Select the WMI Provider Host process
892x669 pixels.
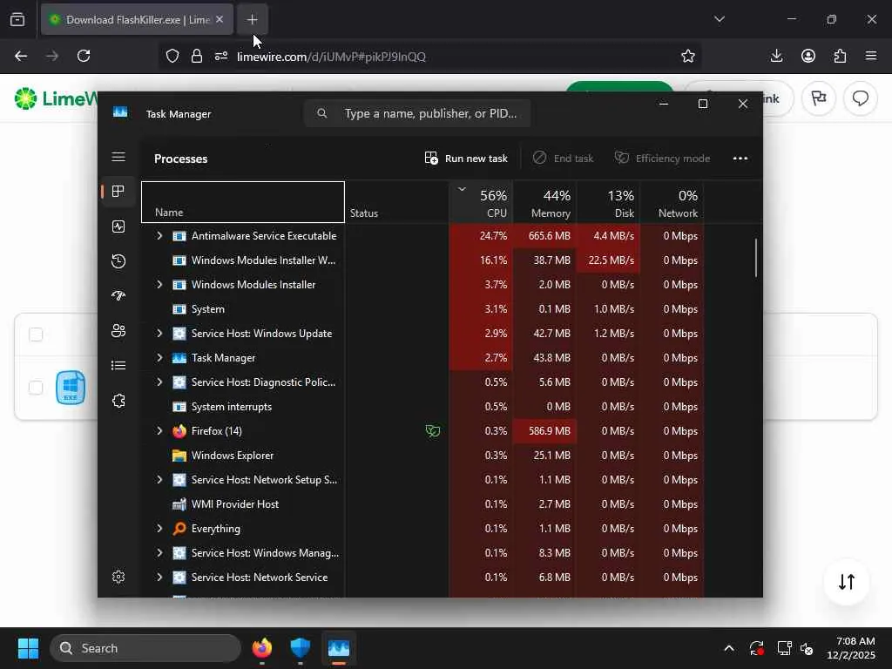coord(422,504)
